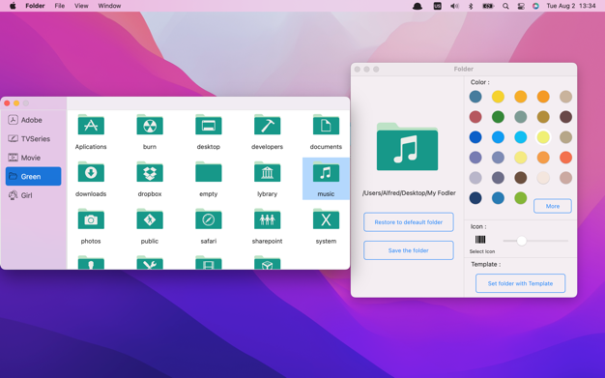Open the Spotlight search icon in menu bar
605x378 pixels.
pos(505,6)
